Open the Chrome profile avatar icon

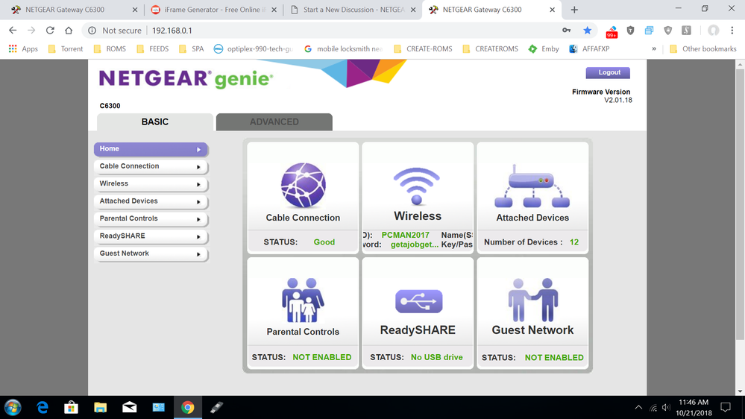(x=713, y=31)
